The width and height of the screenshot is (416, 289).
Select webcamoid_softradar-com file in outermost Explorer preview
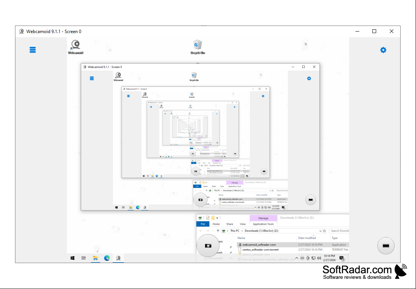pos(293,245)
